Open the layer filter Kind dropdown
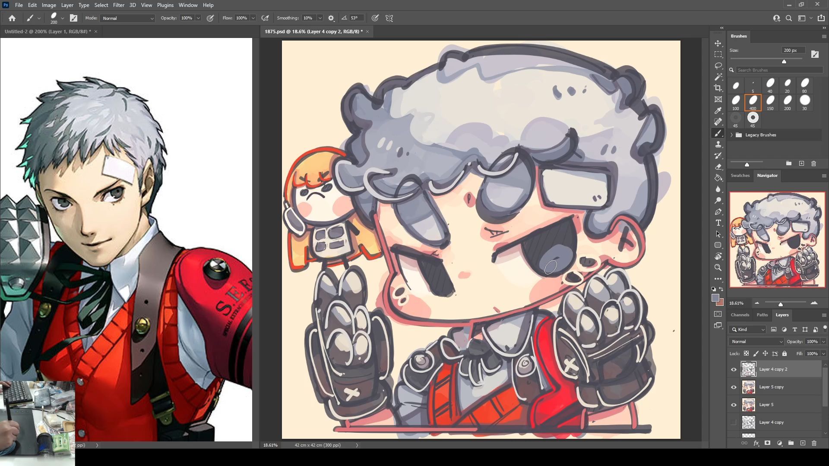The image size is (829, 466). click(x=748, y=329)
